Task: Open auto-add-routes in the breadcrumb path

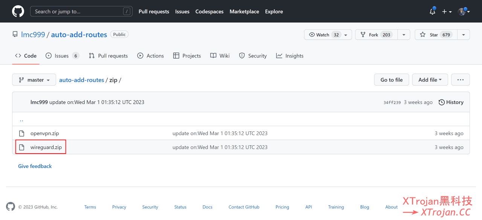Action: (81, 80)
